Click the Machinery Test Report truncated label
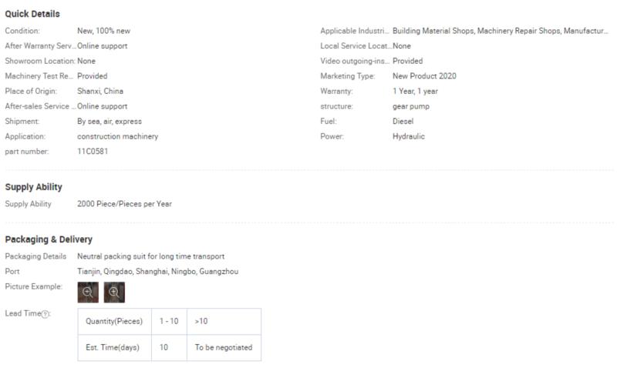 (x=39, y=75)
